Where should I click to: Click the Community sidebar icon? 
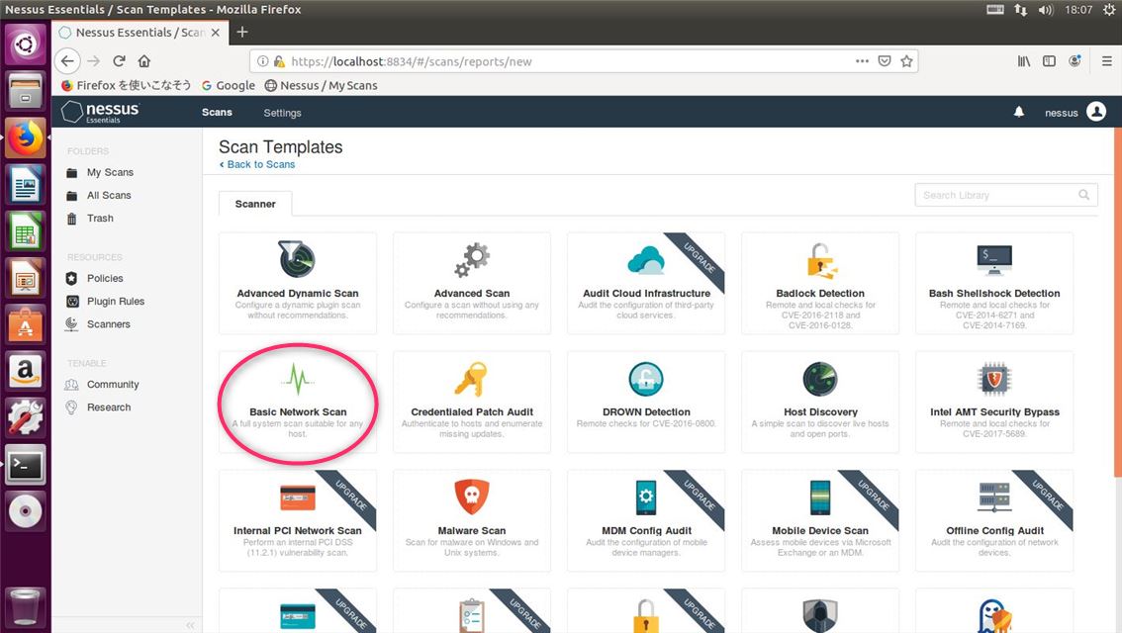point(71,384)
